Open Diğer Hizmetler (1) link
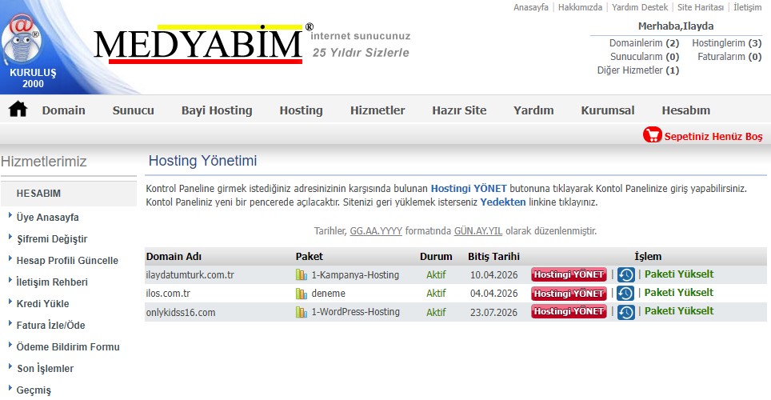The image size is (771, 400). coord(638,70)
